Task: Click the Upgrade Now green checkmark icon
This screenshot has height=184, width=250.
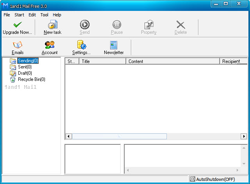Action: click(x=18, y=25)
